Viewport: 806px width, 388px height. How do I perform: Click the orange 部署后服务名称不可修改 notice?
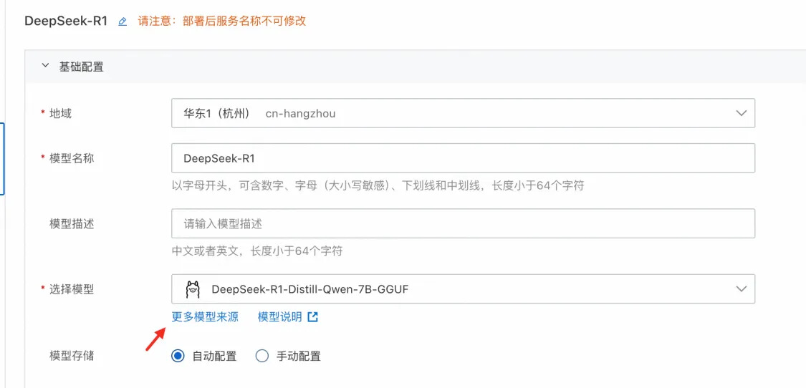(x=222, y=21)
